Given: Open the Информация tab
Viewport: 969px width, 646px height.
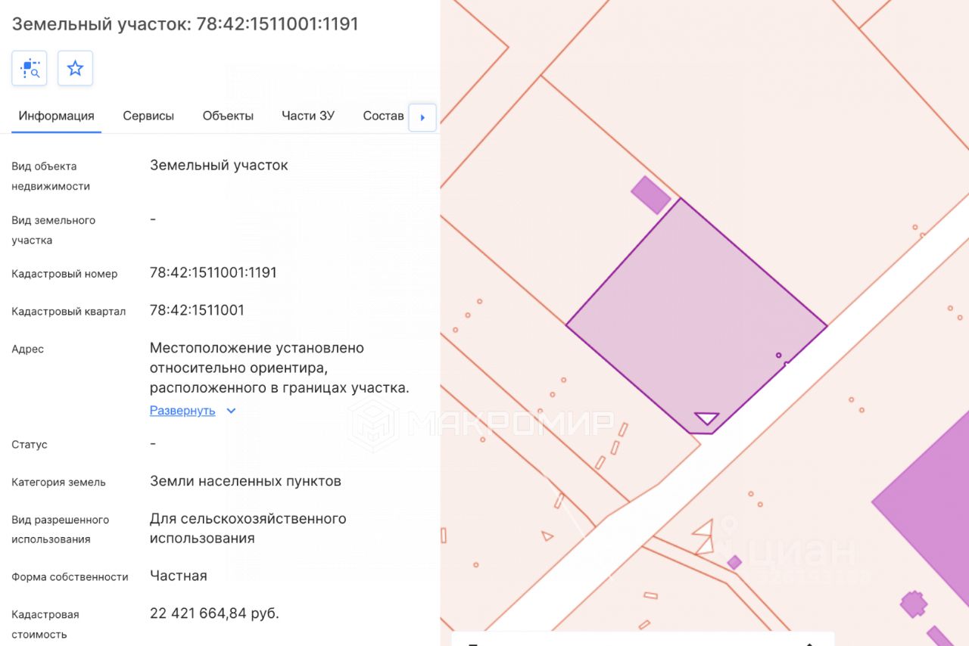Looking at the screenshot, I should point(57,116).
